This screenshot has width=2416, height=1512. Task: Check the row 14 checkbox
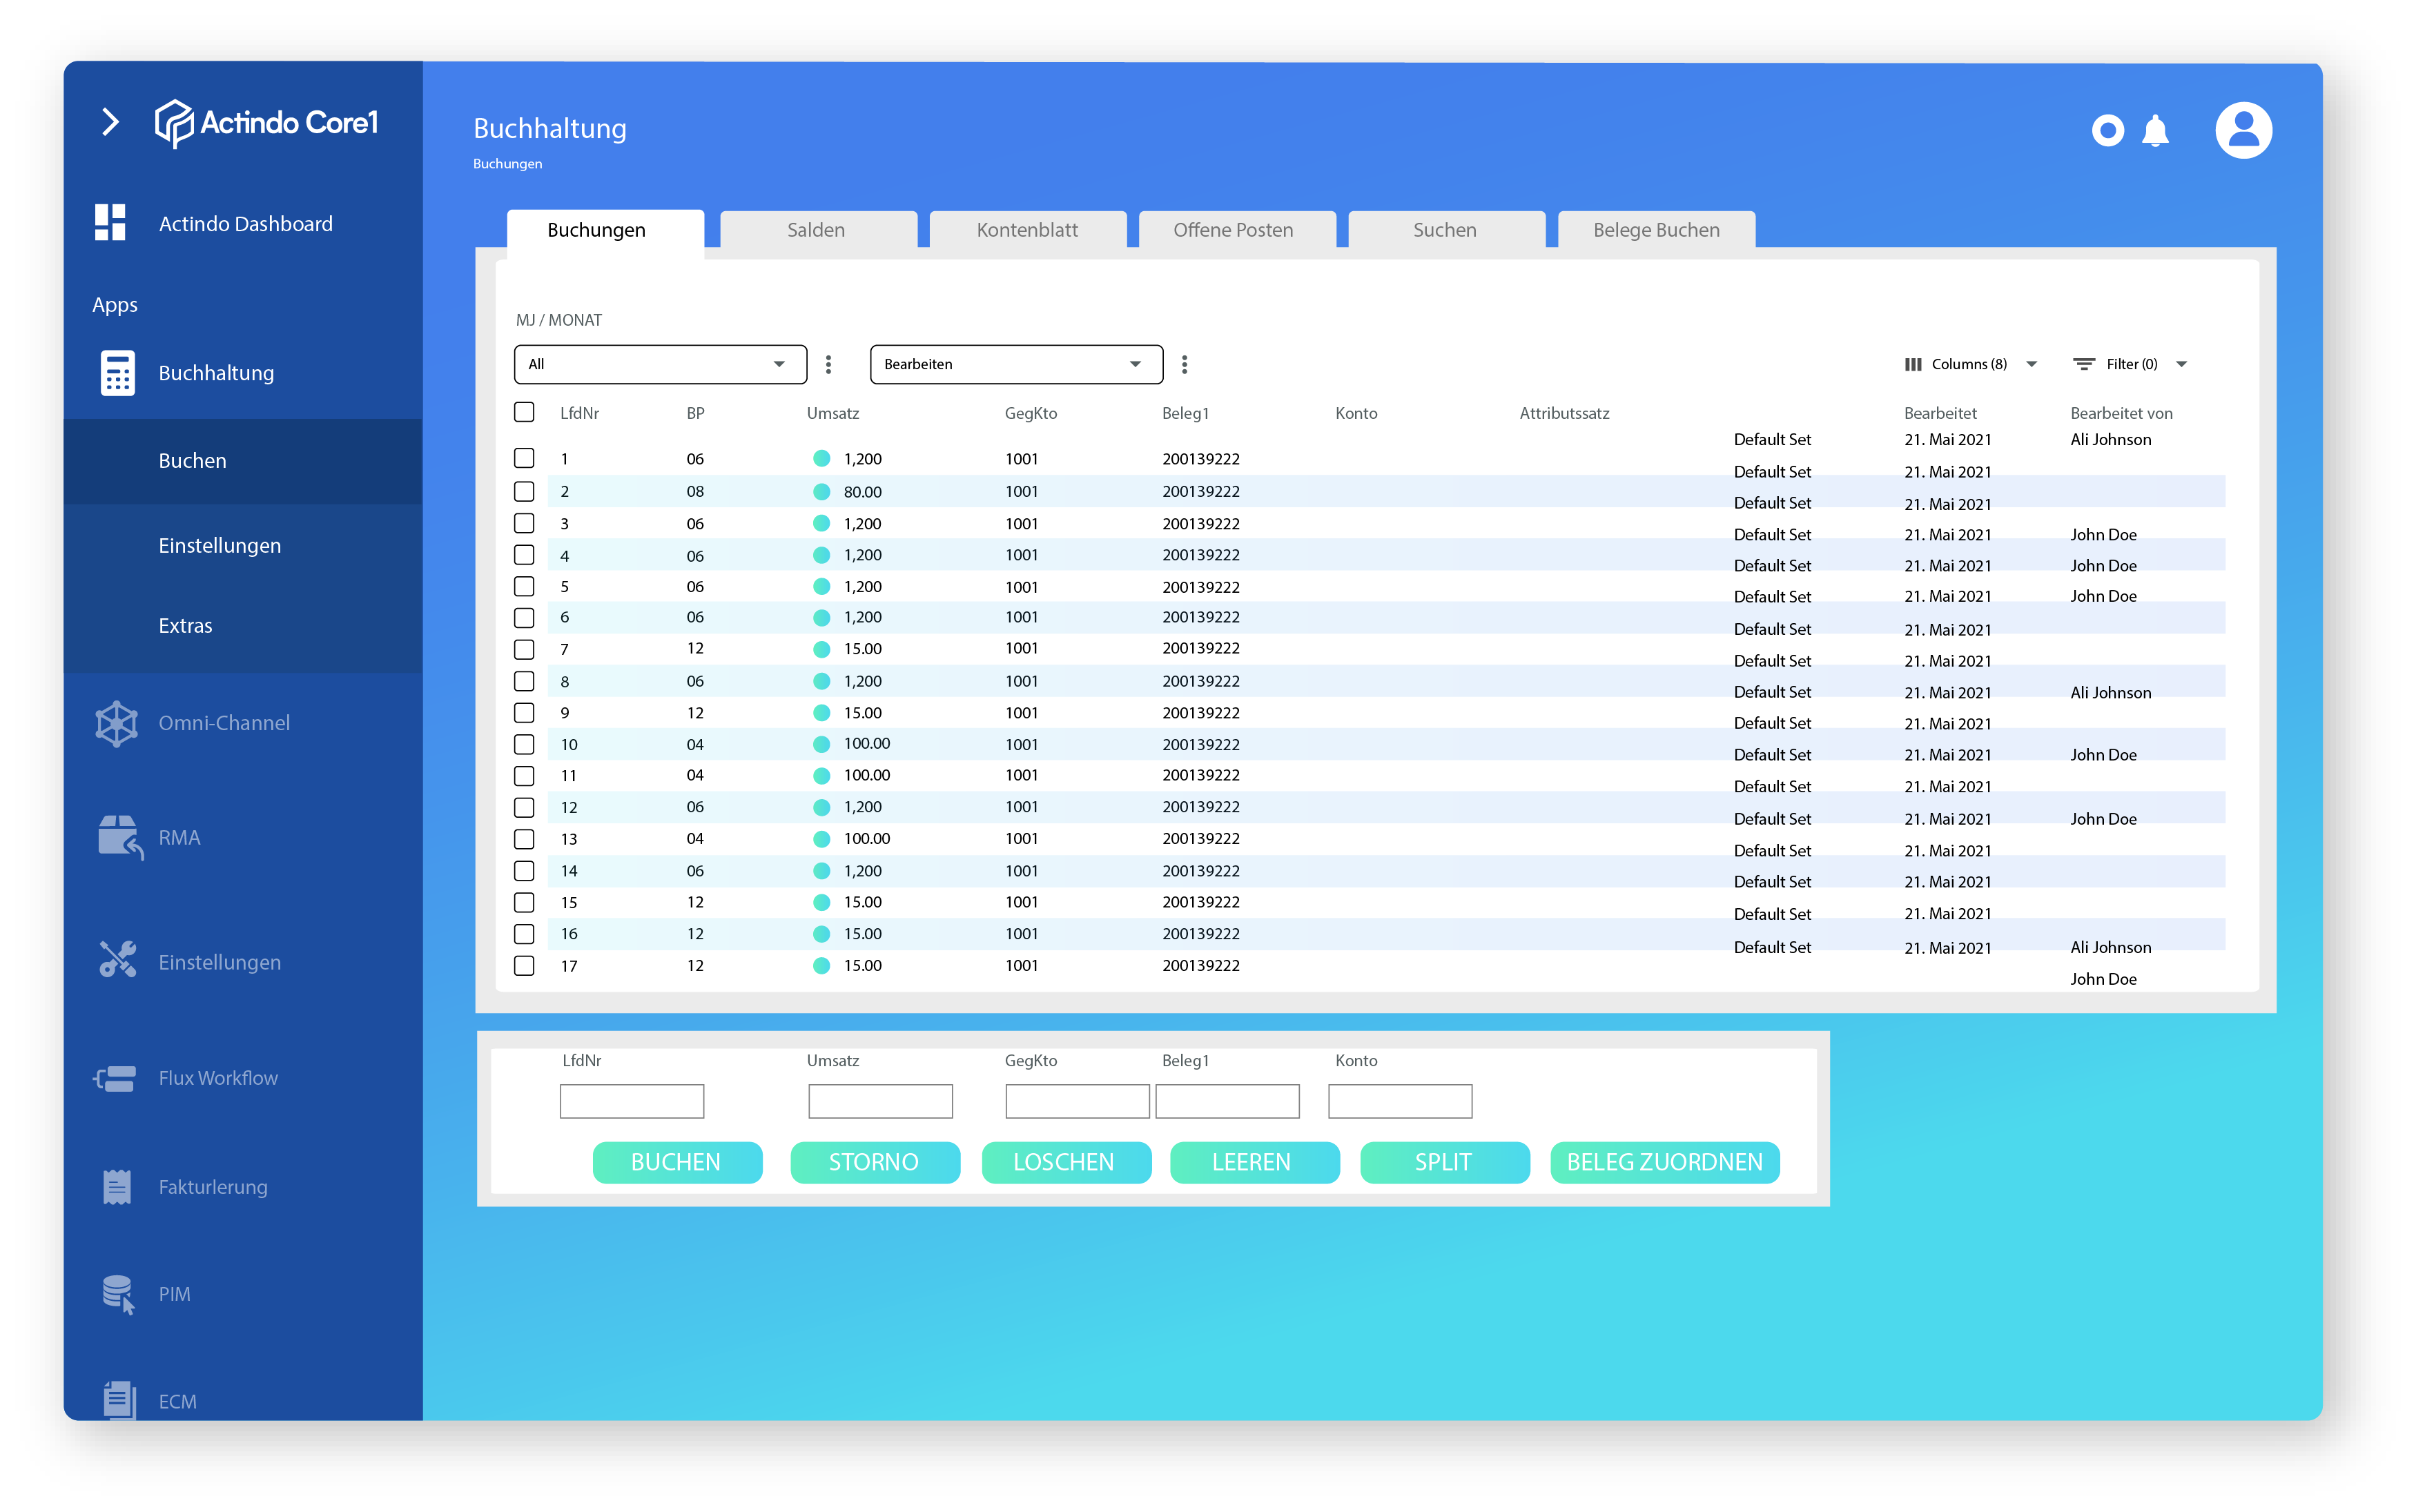(524, 870)
